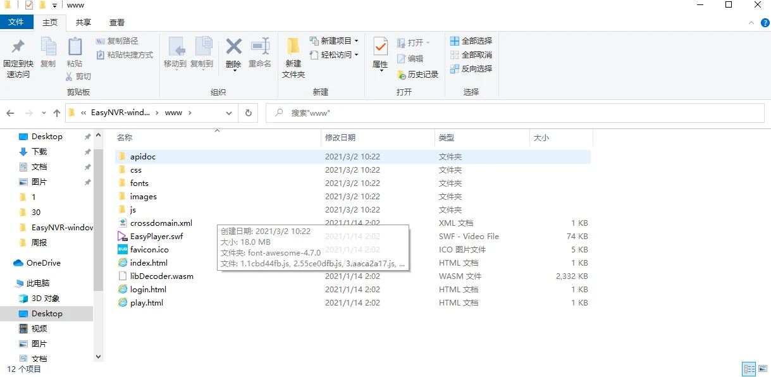Viewport: 771px width, 377px height.
Task: Click the search "www" input box
Action: [x=519, y=113]
